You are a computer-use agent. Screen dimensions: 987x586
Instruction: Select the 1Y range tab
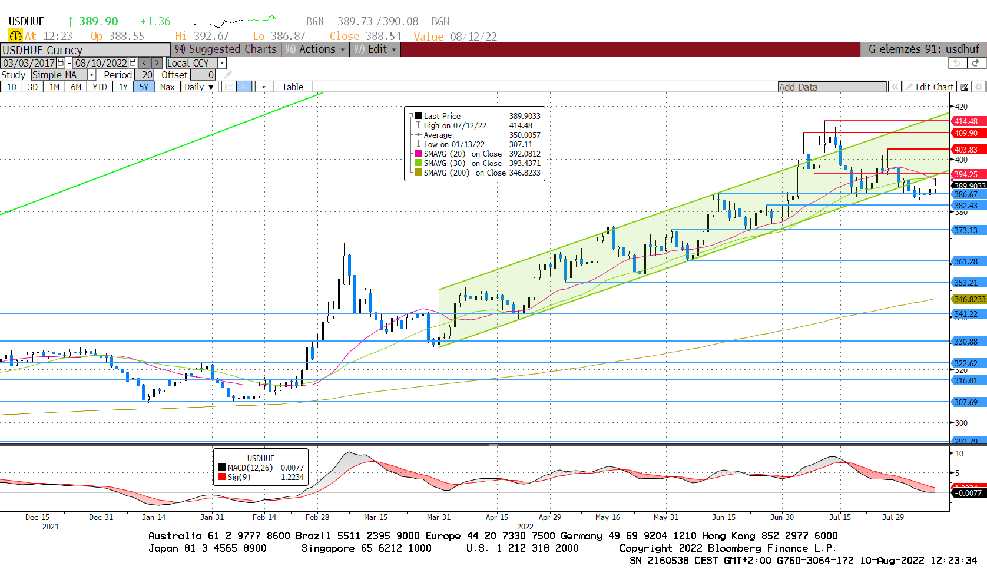(122, 87)
